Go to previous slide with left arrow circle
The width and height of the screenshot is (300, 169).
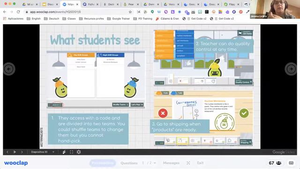point(9,69)
